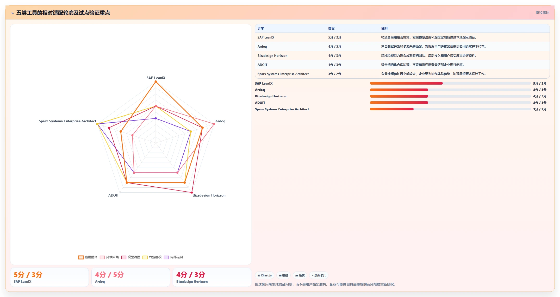
Task: Click crimson data point near Bizzdesign Horizzon label
Action: pos(192,193)
